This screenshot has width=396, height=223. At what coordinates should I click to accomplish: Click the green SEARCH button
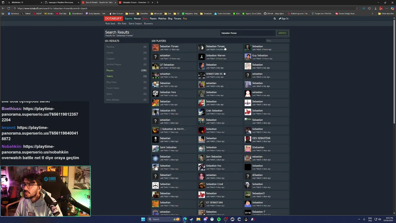[282, 33]
